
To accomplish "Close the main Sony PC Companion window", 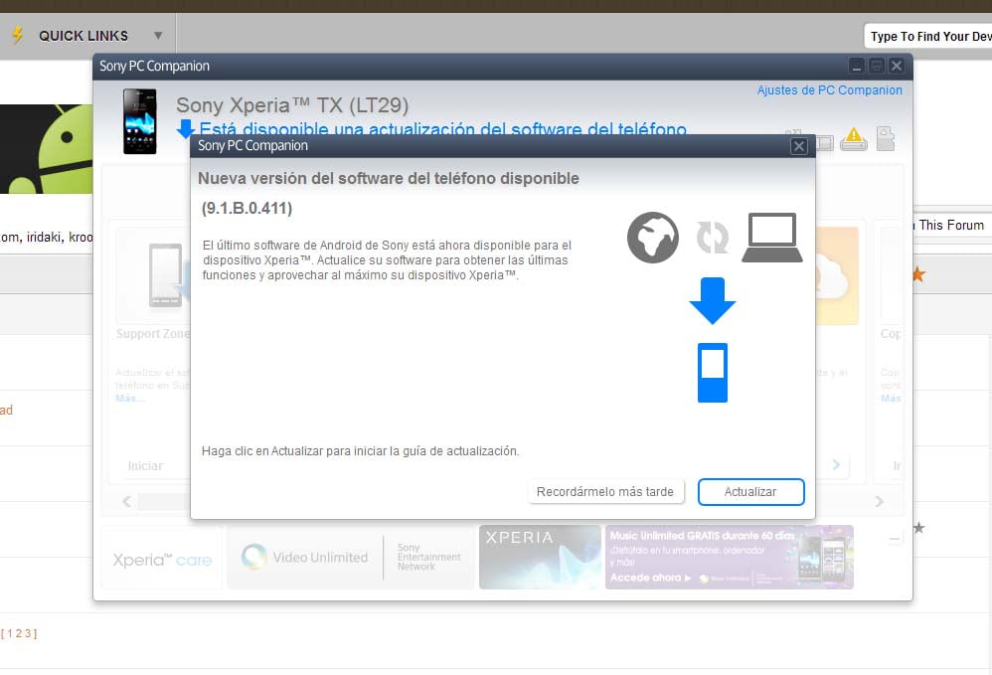I will [897, 66].
